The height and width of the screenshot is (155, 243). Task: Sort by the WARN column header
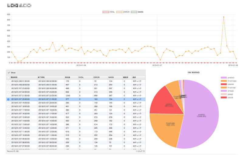pyautogui.click(x=111, y=78)
